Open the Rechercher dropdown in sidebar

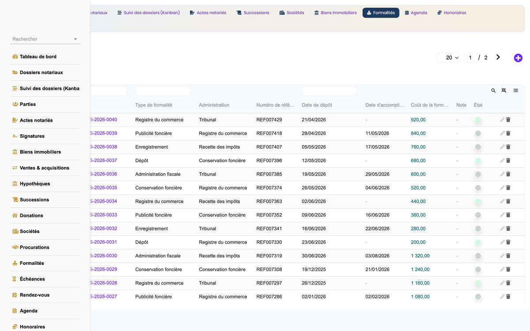click(x=45, y=39)
